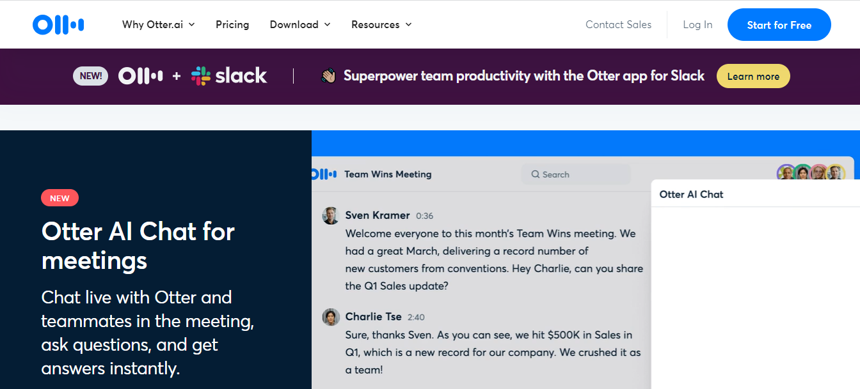Screen dimensions: 860x389
Task: Click the waving hand emoji icon
Action: (328, 76)
